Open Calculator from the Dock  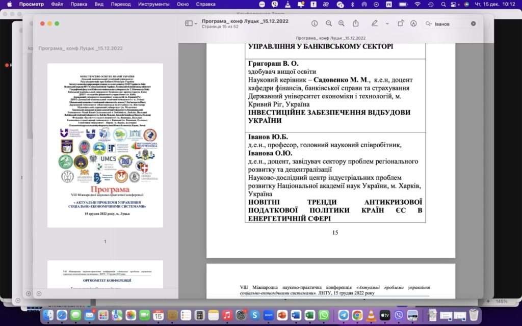click(199, 315)
